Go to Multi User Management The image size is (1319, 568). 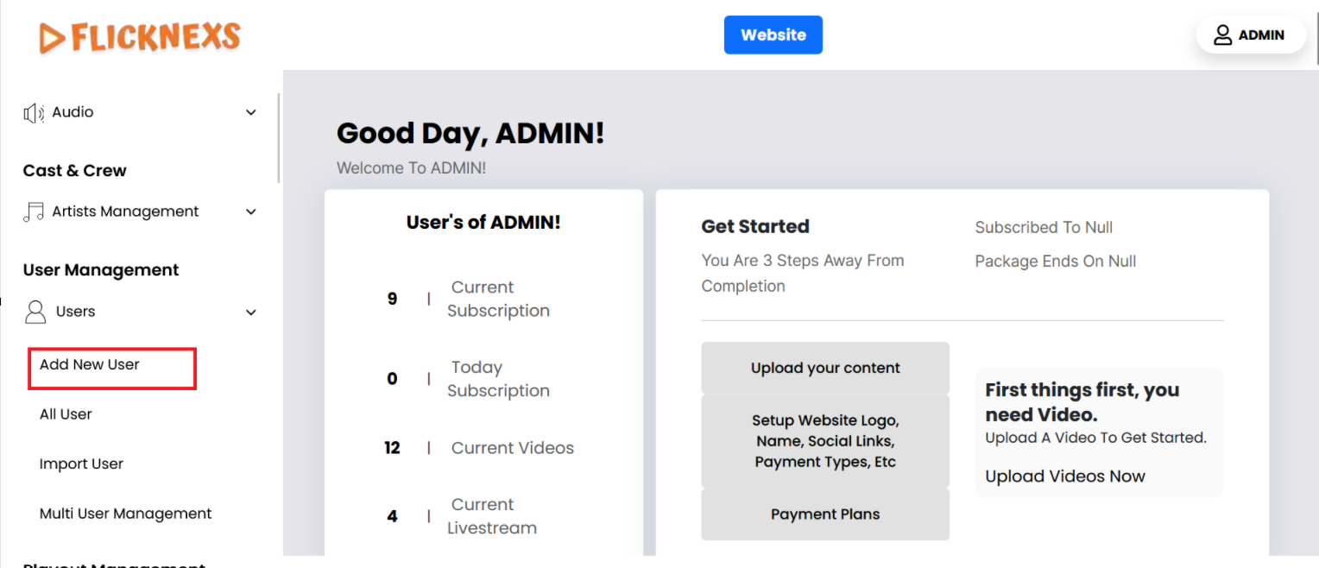(x=126, y=514)
